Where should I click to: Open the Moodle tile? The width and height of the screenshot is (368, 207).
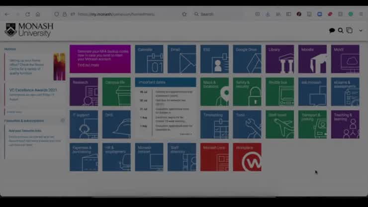[x=312, y=59]
